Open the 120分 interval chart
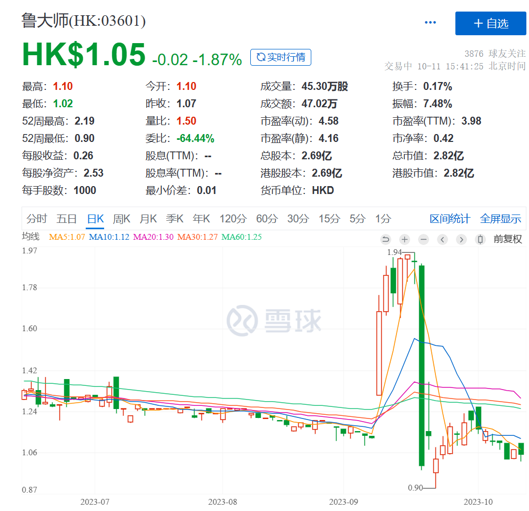 coord(233,219)
